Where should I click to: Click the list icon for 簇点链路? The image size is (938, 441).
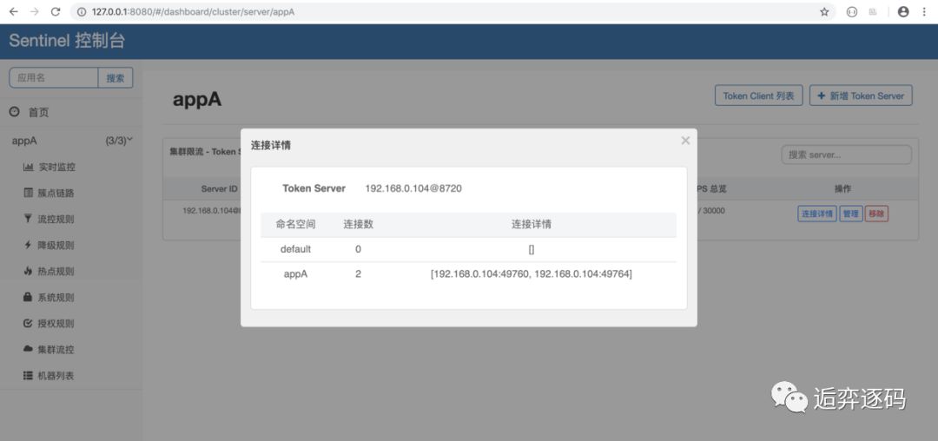[28, 193]
